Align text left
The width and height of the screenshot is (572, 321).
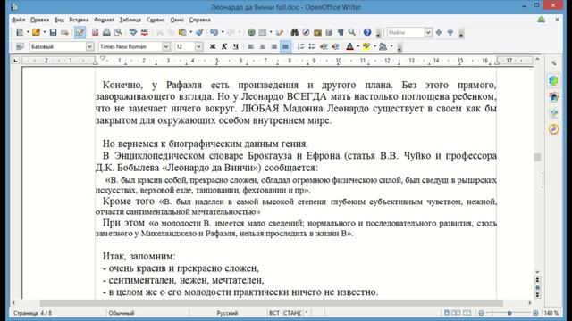coord(250,46)
